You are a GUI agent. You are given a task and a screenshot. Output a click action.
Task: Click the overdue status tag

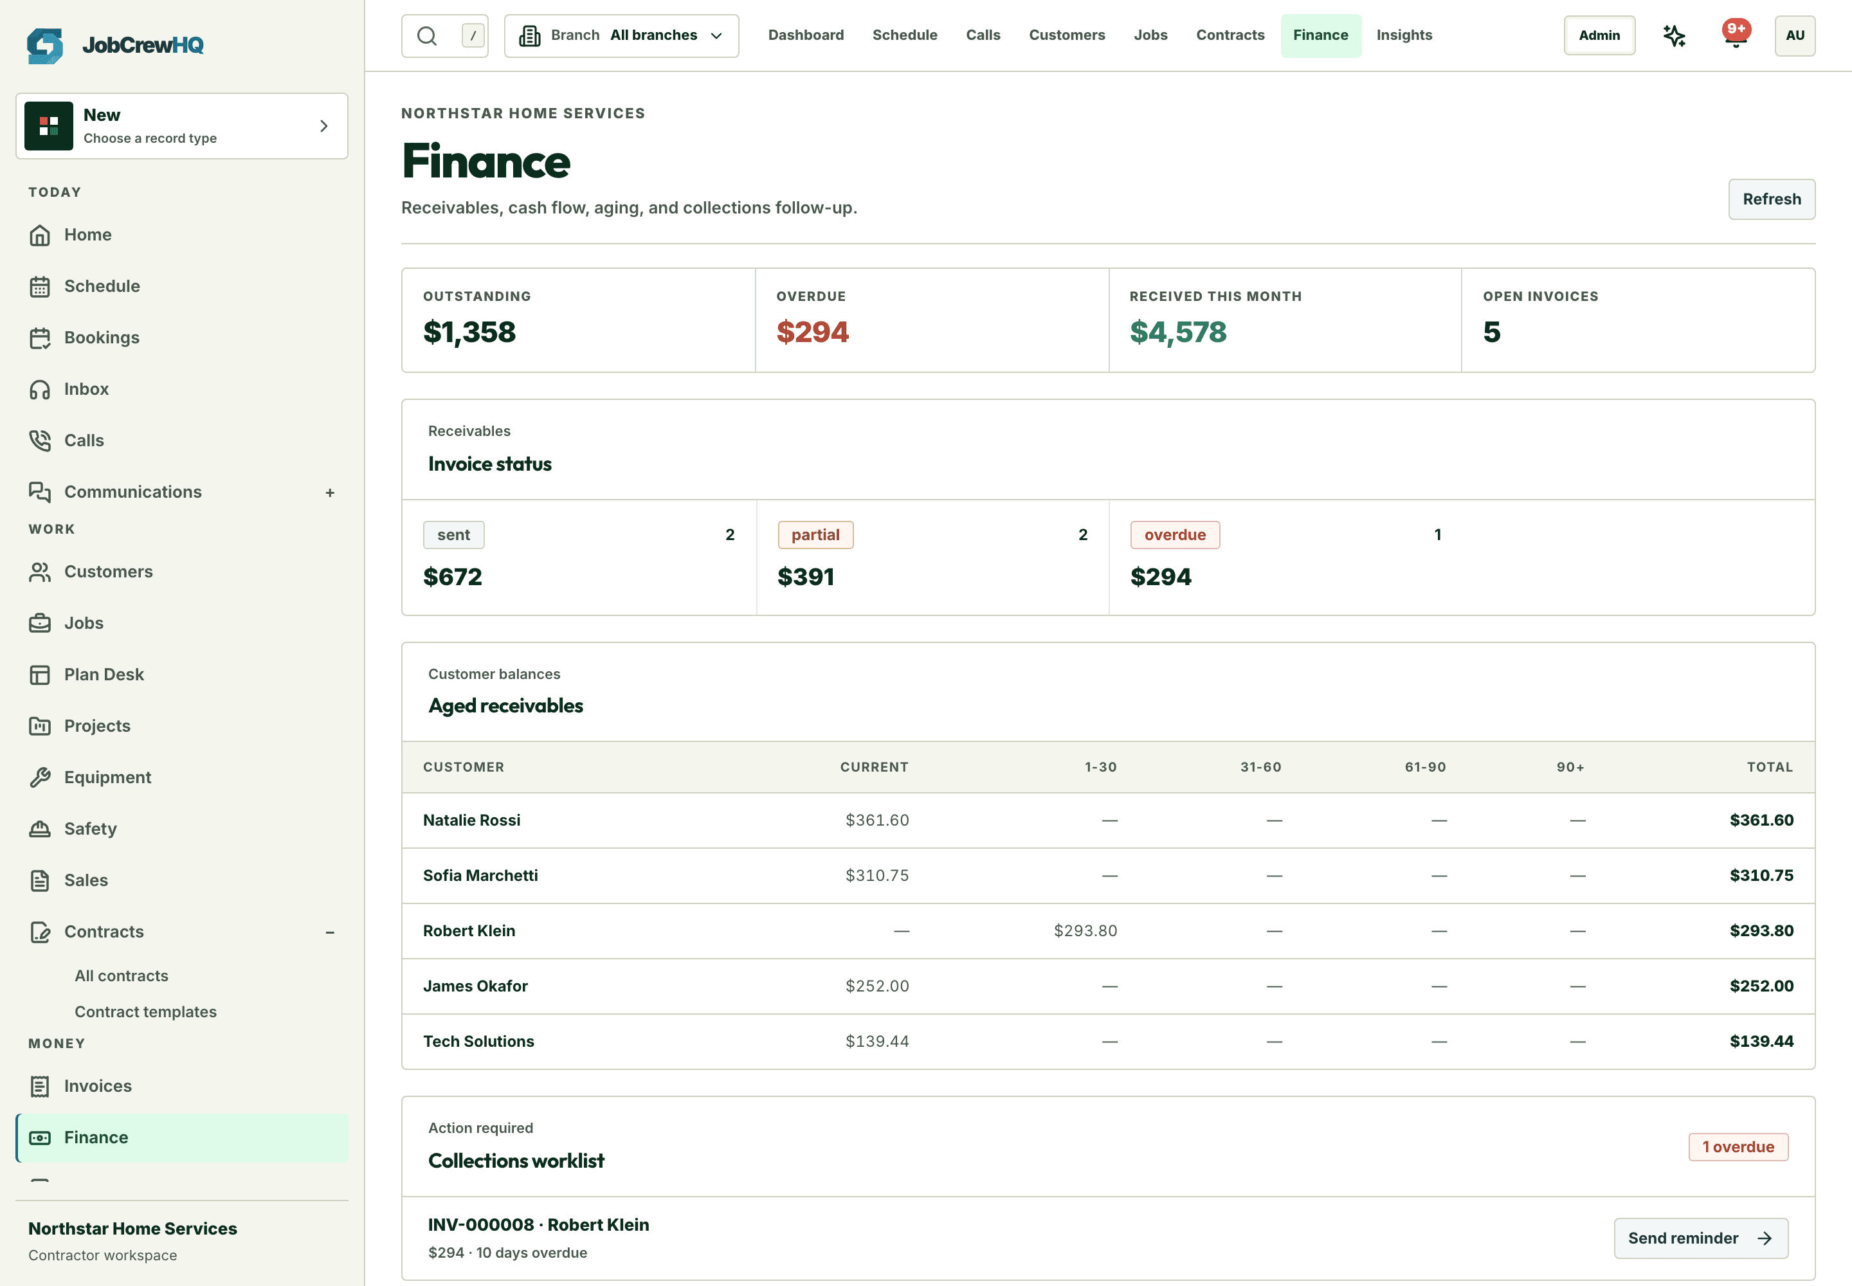click(1174, 535)
